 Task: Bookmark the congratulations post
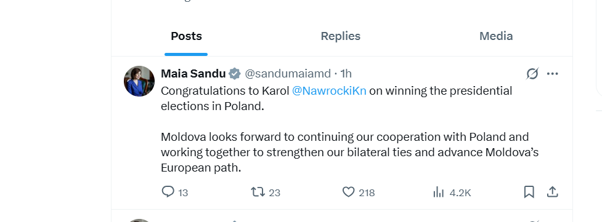pyautogui.click(x=529, y=192)
